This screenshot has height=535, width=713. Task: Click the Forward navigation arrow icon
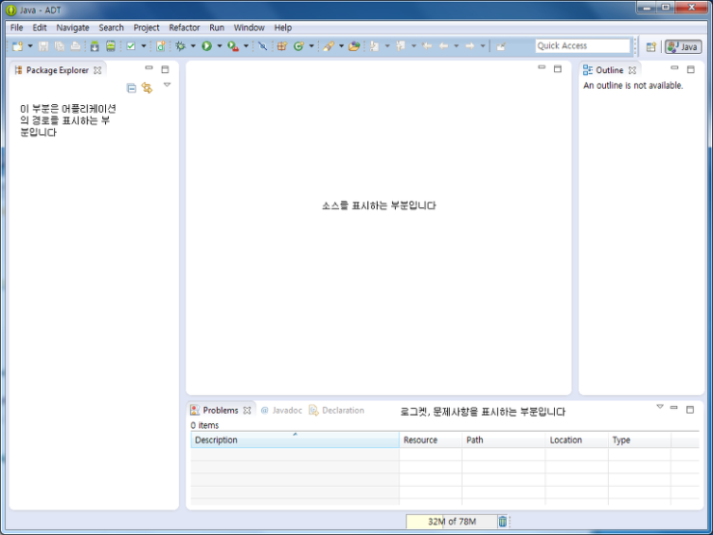[470, 46]
